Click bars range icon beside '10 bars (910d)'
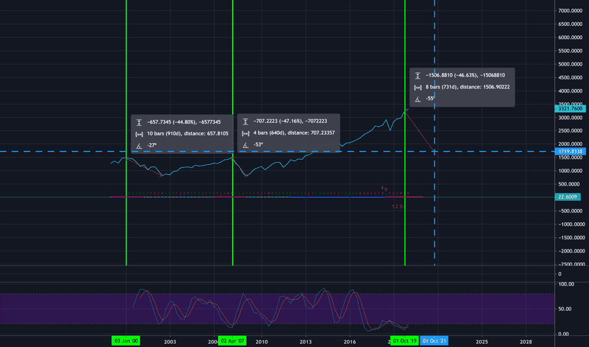The height and width of the screenshot is (347, 589). [139, 134]
